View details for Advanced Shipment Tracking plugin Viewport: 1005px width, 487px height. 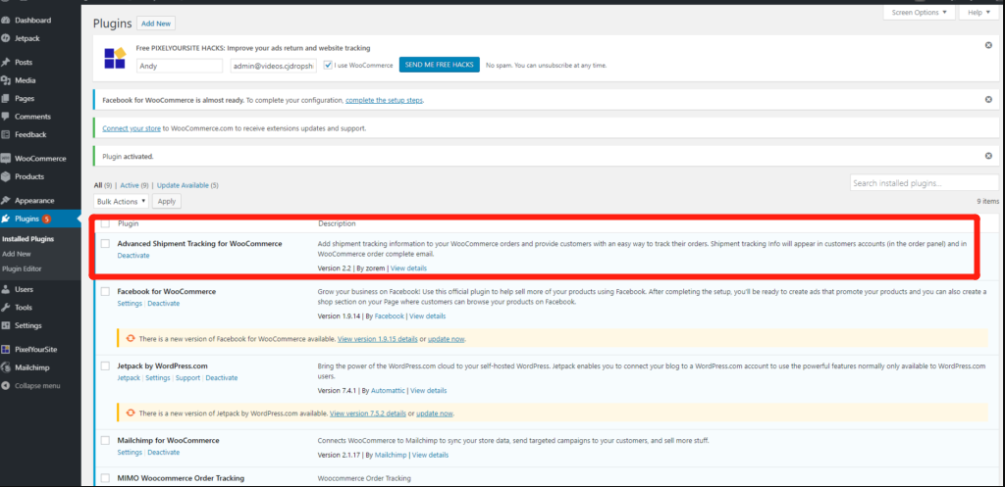point(408,268)
